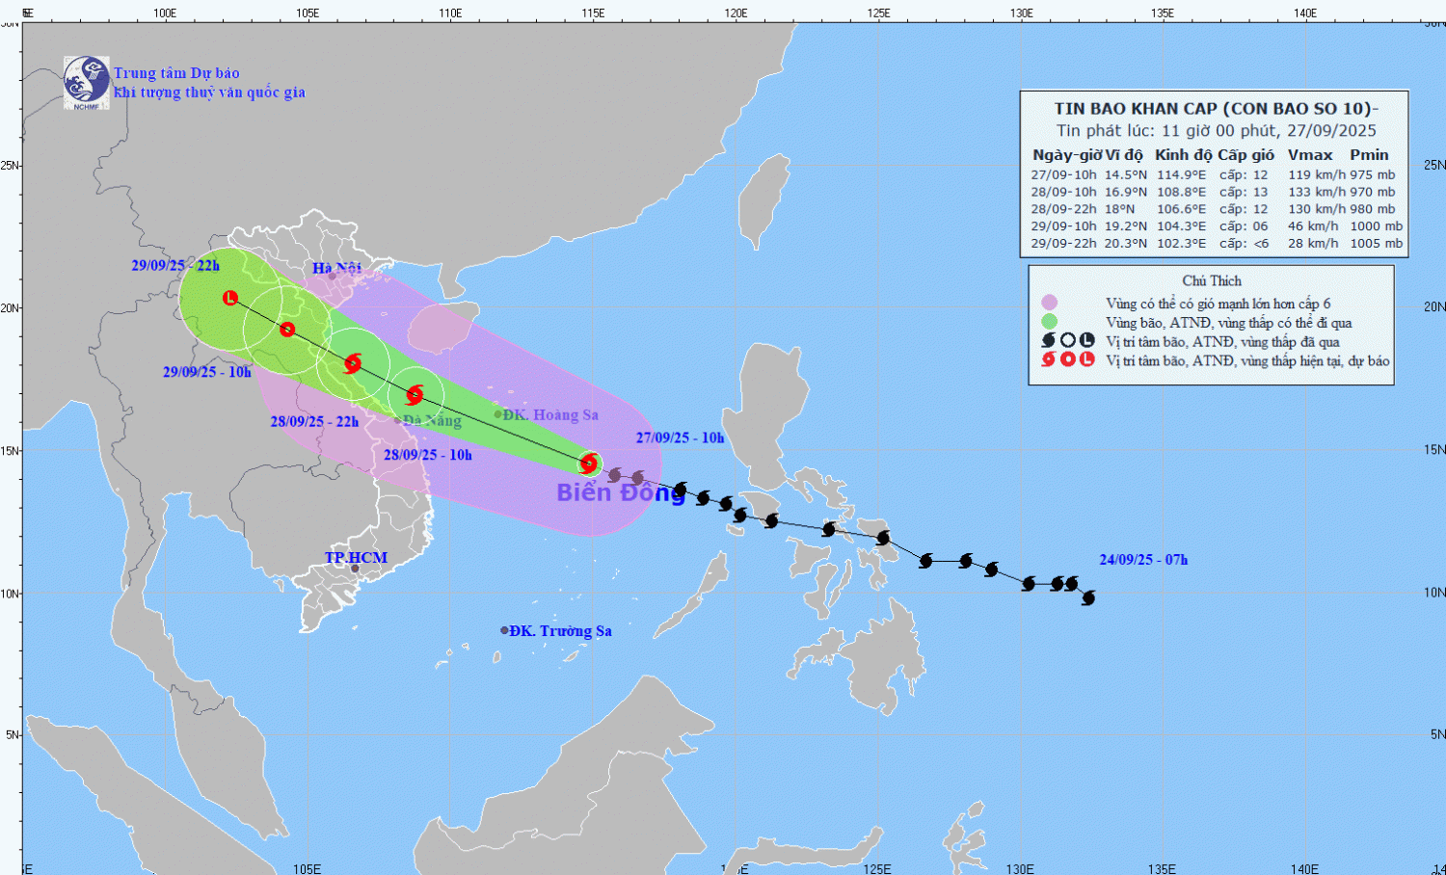1446x875 pixels.
Task: Click the NCHMF agency logo
Action: [x=86, y=82]
